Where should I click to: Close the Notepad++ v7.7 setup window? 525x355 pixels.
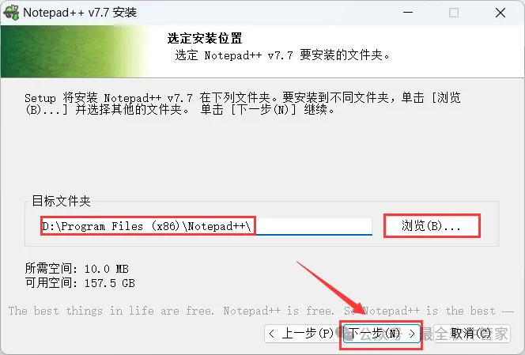tap(500, 13)
